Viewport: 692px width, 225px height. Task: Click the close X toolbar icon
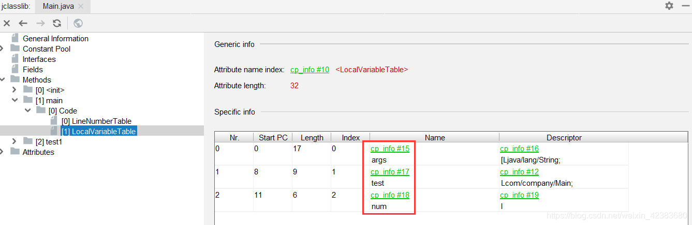(7, 23)
